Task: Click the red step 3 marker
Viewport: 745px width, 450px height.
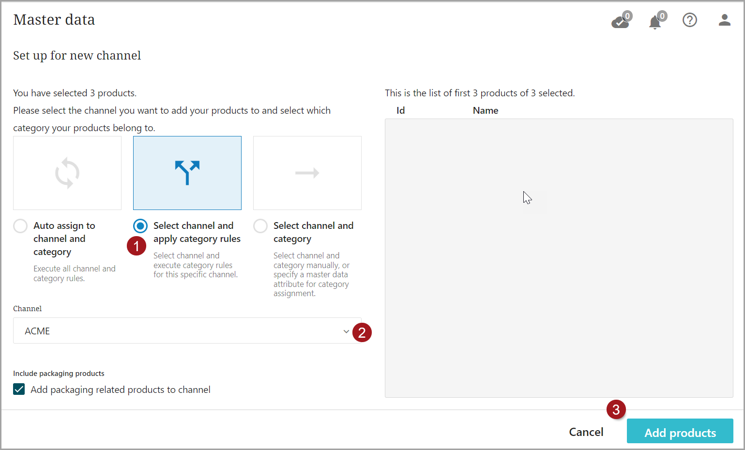Action: (x=616, y=410)
